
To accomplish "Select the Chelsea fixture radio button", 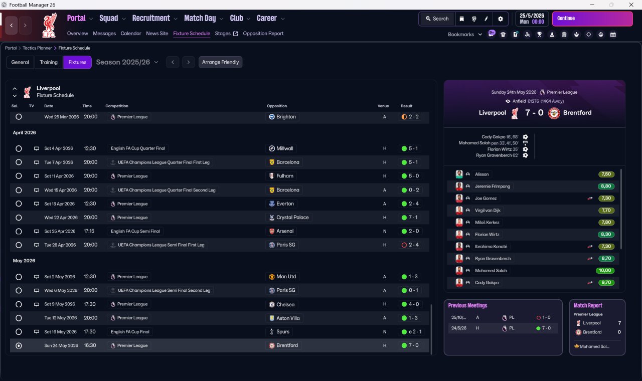I will 19,304.
